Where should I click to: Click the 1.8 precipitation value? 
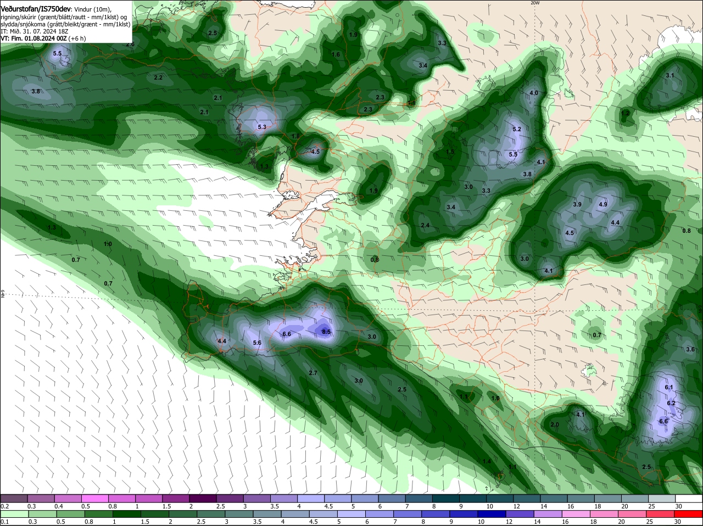tap(295, 136)
